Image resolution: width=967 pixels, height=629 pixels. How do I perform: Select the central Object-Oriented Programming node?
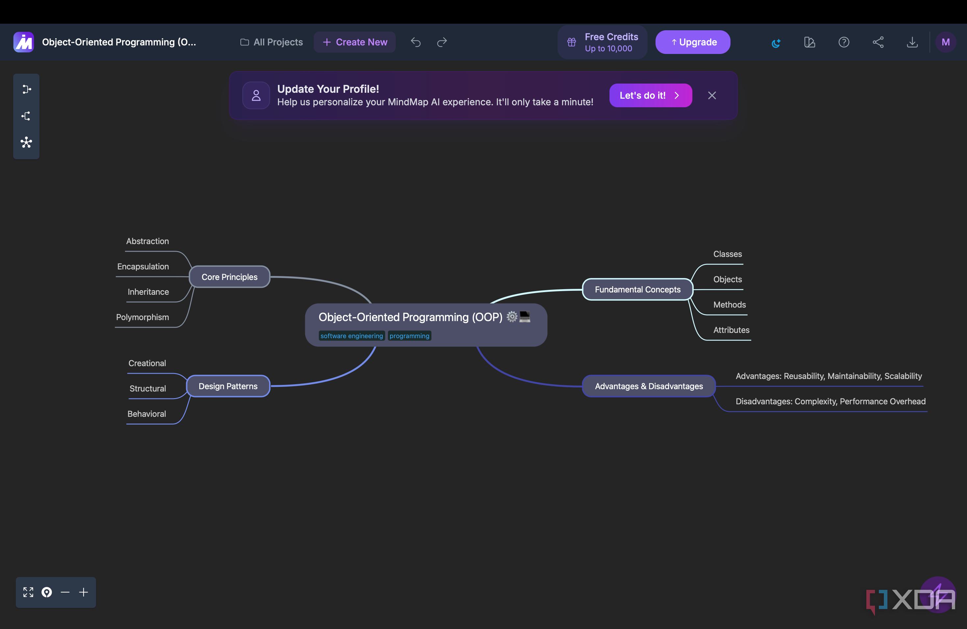(426, 325)
